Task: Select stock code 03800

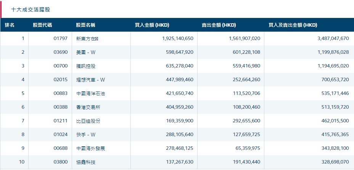Action: click(61, 162)
